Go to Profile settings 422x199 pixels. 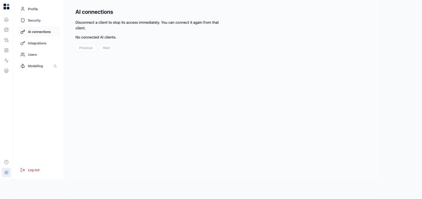click(x=38, y=9)
